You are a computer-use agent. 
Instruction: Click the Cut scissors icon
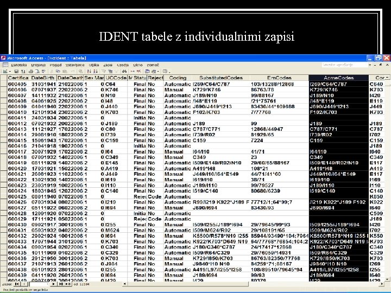pos(52,71)
